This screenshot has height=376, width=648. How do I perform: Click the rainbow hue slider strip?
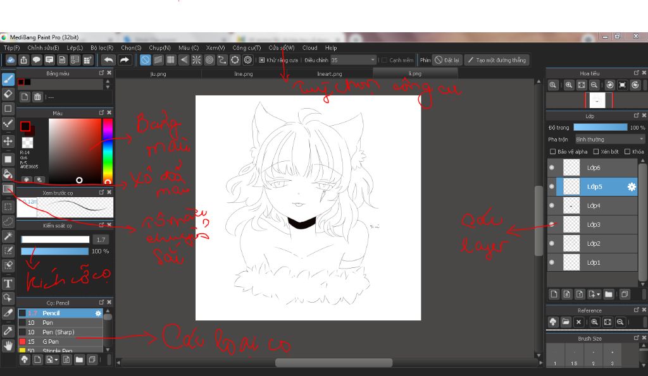(108, 151)
